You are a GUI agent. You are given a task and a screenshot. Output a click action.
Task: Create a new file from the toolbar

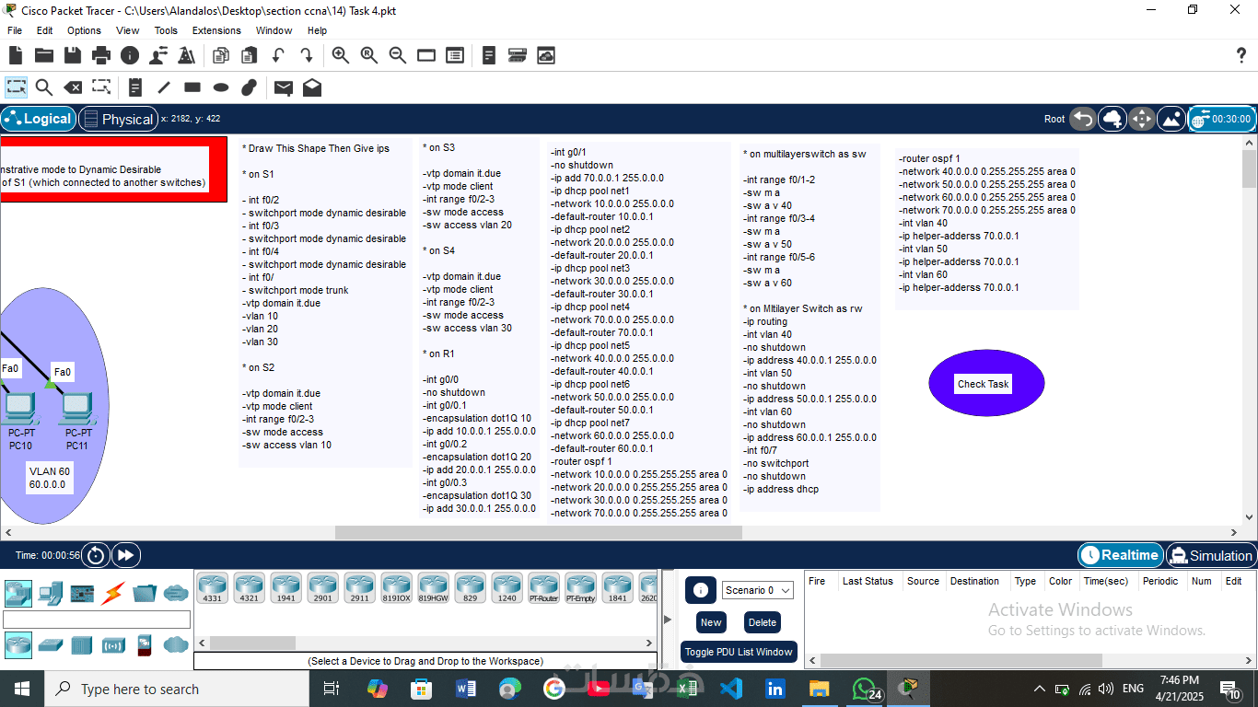coord(16,55)
